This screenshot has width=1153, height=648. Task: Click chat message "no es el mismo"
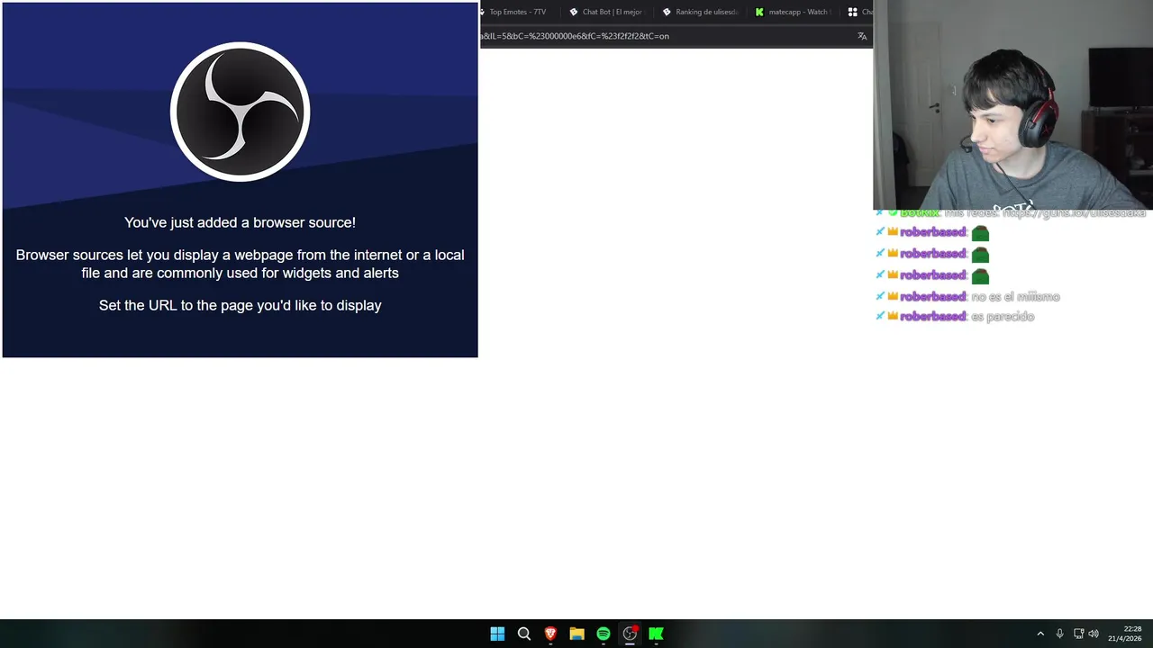tap(1015, 296)
